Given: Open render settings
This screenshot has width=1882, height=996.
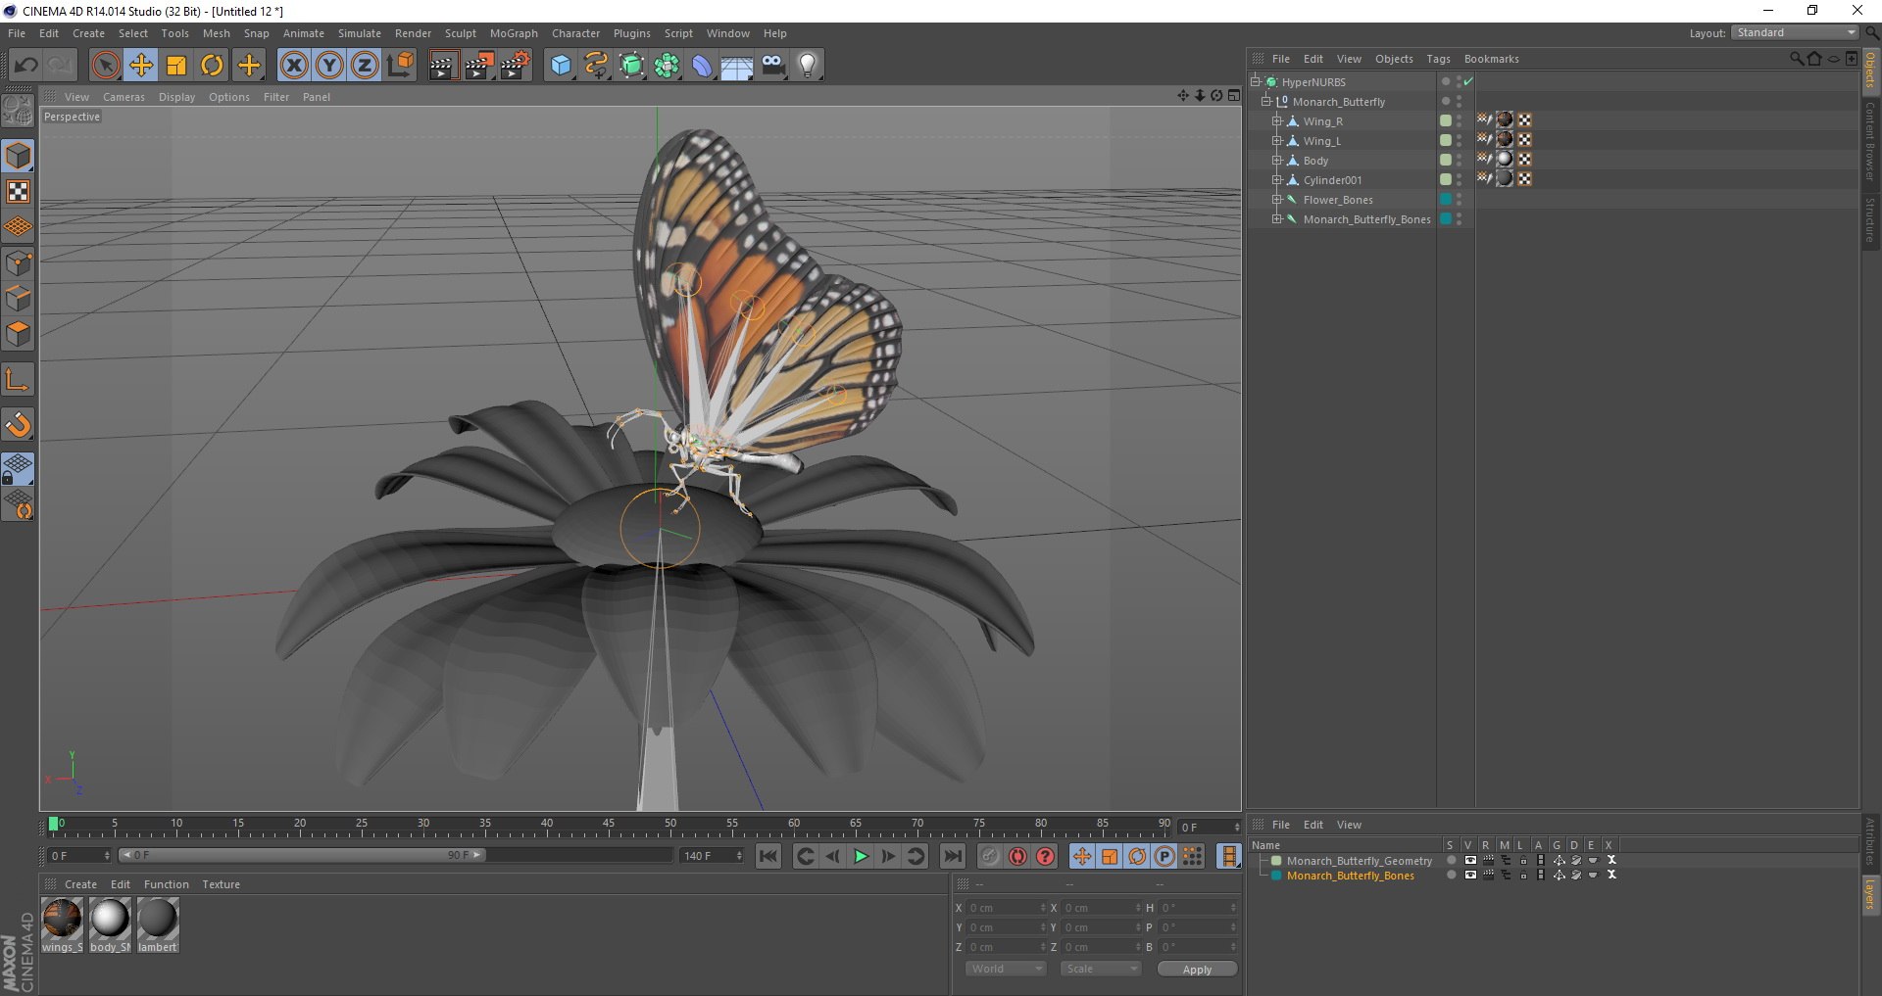Looking at the screenshot, I should (x=515, y=66).
